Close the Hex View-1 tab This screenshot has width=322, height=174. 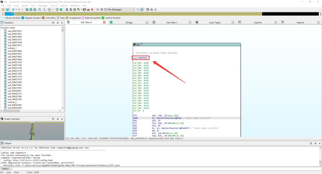click(190, 23)
